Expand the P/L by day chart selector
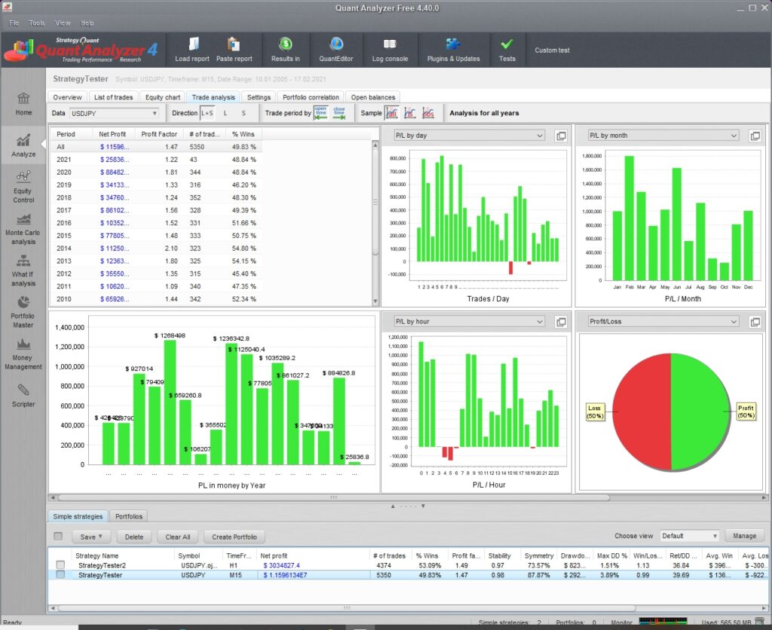772x630 pixels. click(469, 136)
